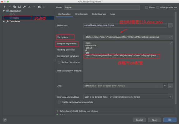Open the help question mark button
Viewport: 179px width, 124px height.
pos(5,120)
